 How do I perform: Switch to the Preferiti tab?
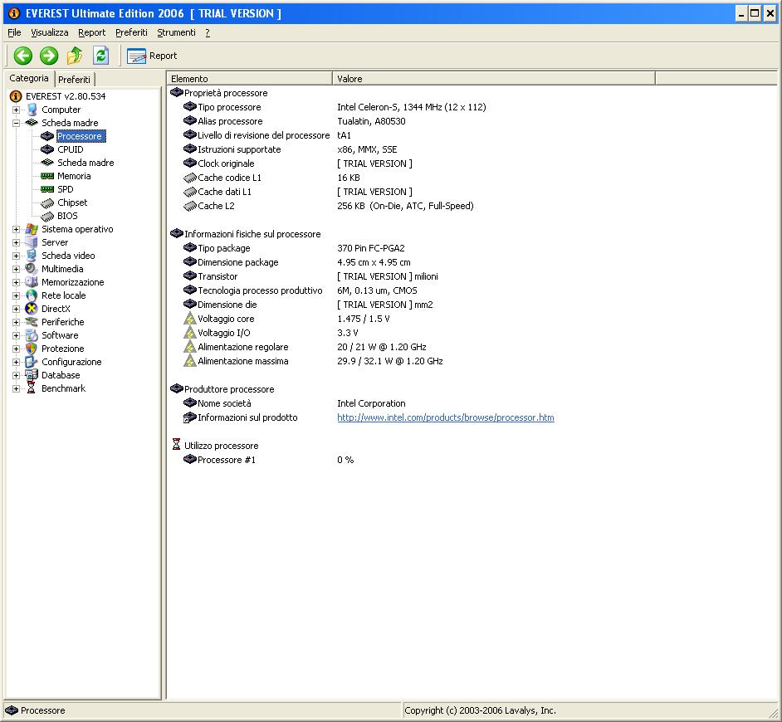(75, 80)
